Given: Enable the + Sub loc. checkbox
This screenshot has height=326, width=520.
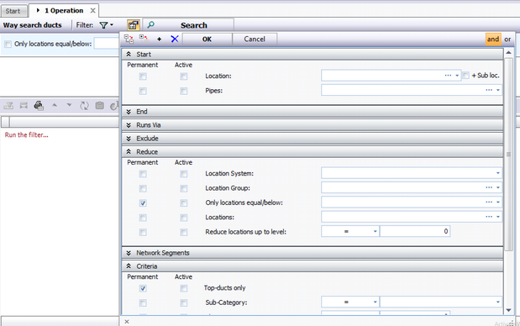Looking at the screenshot, I should click(x=466, y=76).
